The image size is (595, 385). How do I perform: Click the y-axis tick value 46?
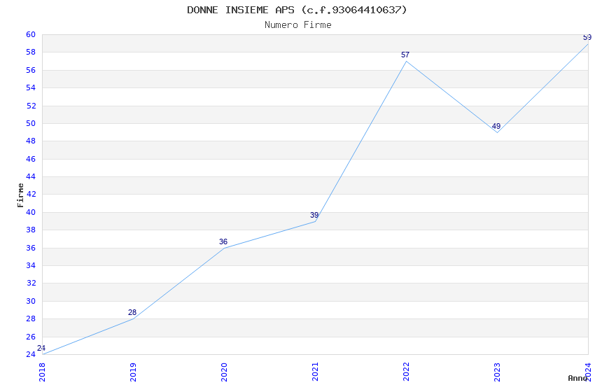(31, 159)
